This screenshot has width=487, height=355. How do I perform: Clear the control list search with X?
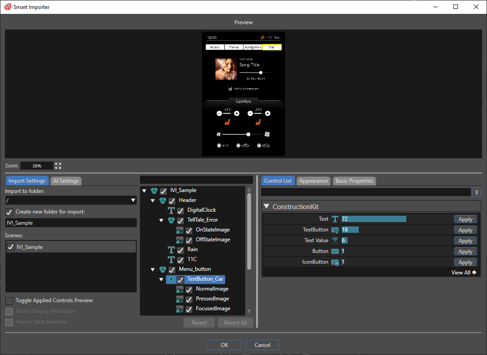(476, 192)
